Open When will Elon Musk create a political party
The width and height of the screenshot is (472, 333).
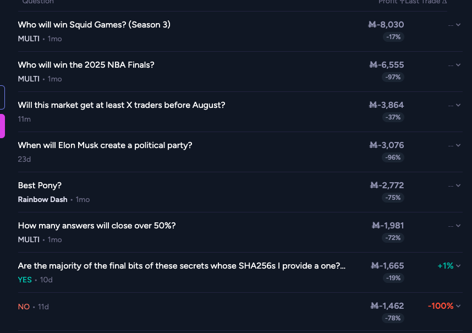105,145
